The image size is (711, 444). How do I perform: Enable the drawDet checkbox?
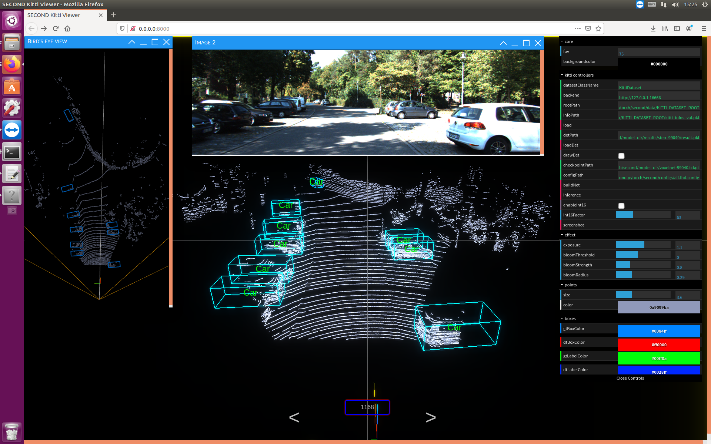621,156
